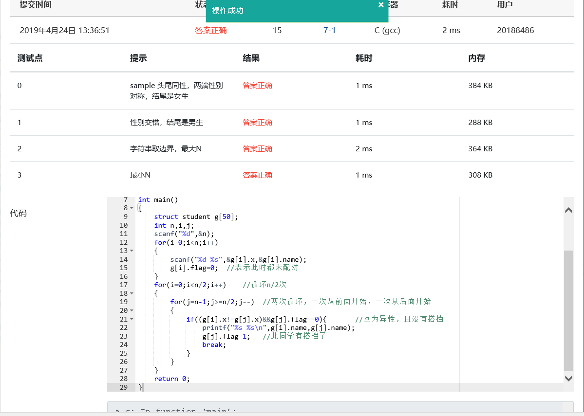The width and height of the screenshot is (584, 416).
Task: Click test point 0 hint text
Action: pos(176,91)
